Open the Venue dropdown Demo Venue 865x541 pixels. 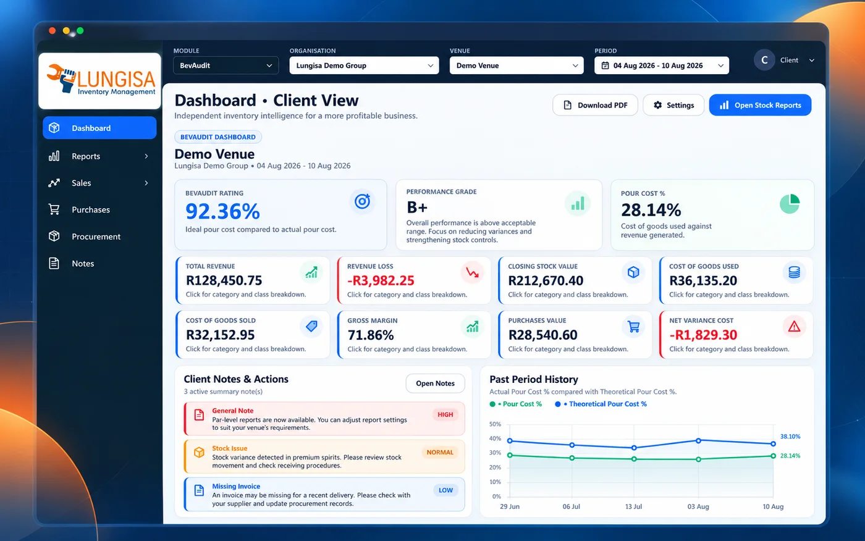[517, 65]
